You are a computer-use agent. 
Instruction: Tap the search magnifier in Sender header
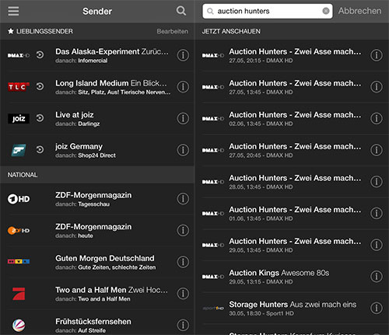(x=181, y=11)
